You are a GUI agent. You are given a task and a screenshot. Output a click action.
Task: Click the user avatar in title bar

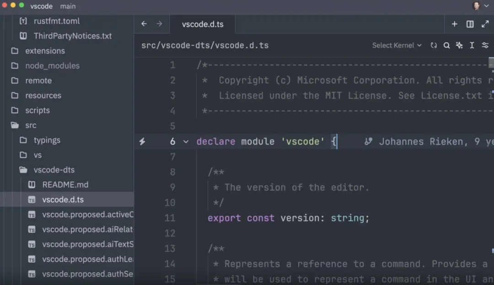476,5
